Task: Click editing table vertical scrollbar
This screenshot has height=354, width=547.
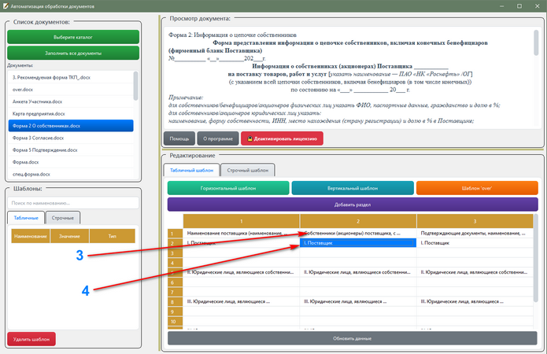Action: (x=536, y=258)
